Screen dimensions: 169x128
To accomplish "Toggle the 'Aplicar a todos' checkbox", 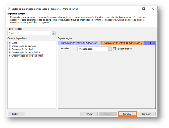I will pyautogui.click(x=115, y=49).
